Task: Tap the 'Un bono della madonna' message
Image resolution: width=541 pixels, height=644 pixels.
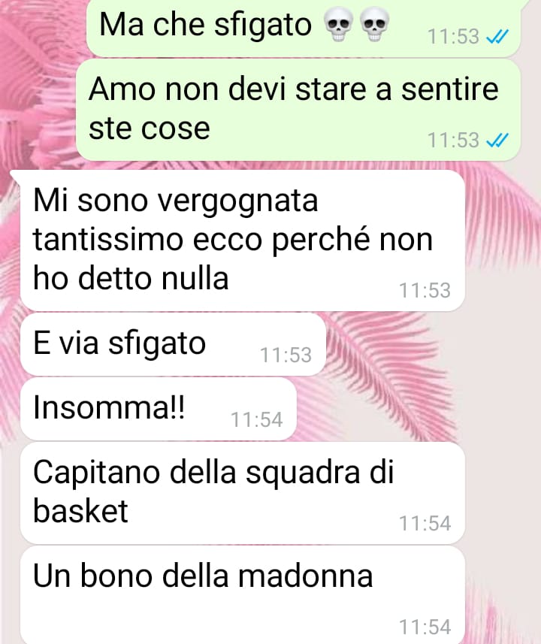Action: pyautogui.click(x=243, y=594)
